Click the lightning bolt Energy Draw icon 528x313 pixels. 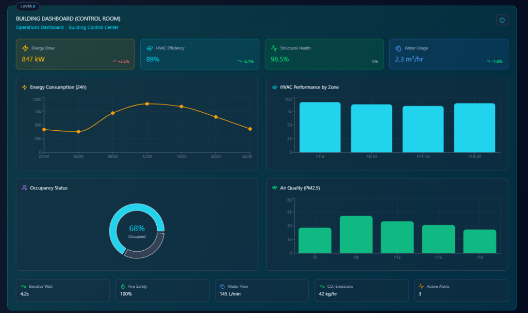coord(25,48)
